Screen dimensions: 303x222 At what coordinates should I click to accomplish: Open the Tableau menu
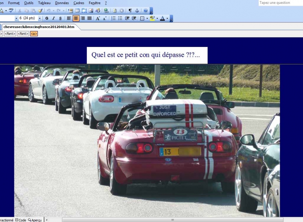44,3
